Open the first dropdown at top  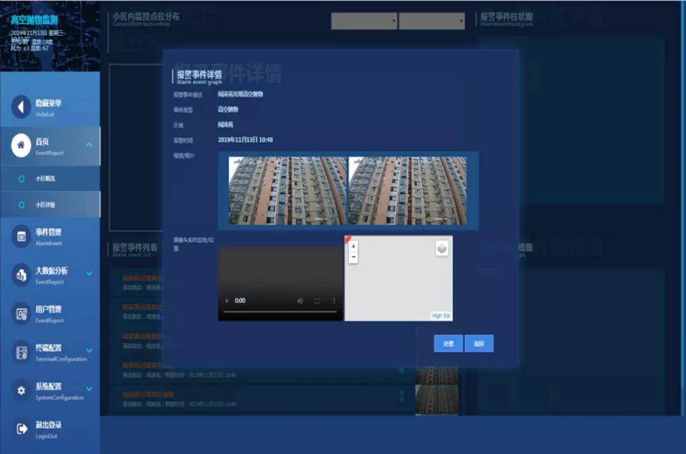[x=365, y=21]
